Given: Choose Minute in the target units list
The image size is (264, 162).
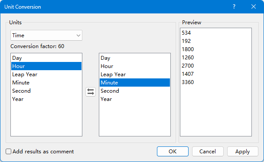Looking at the screenshot, I should click(135, 83).
